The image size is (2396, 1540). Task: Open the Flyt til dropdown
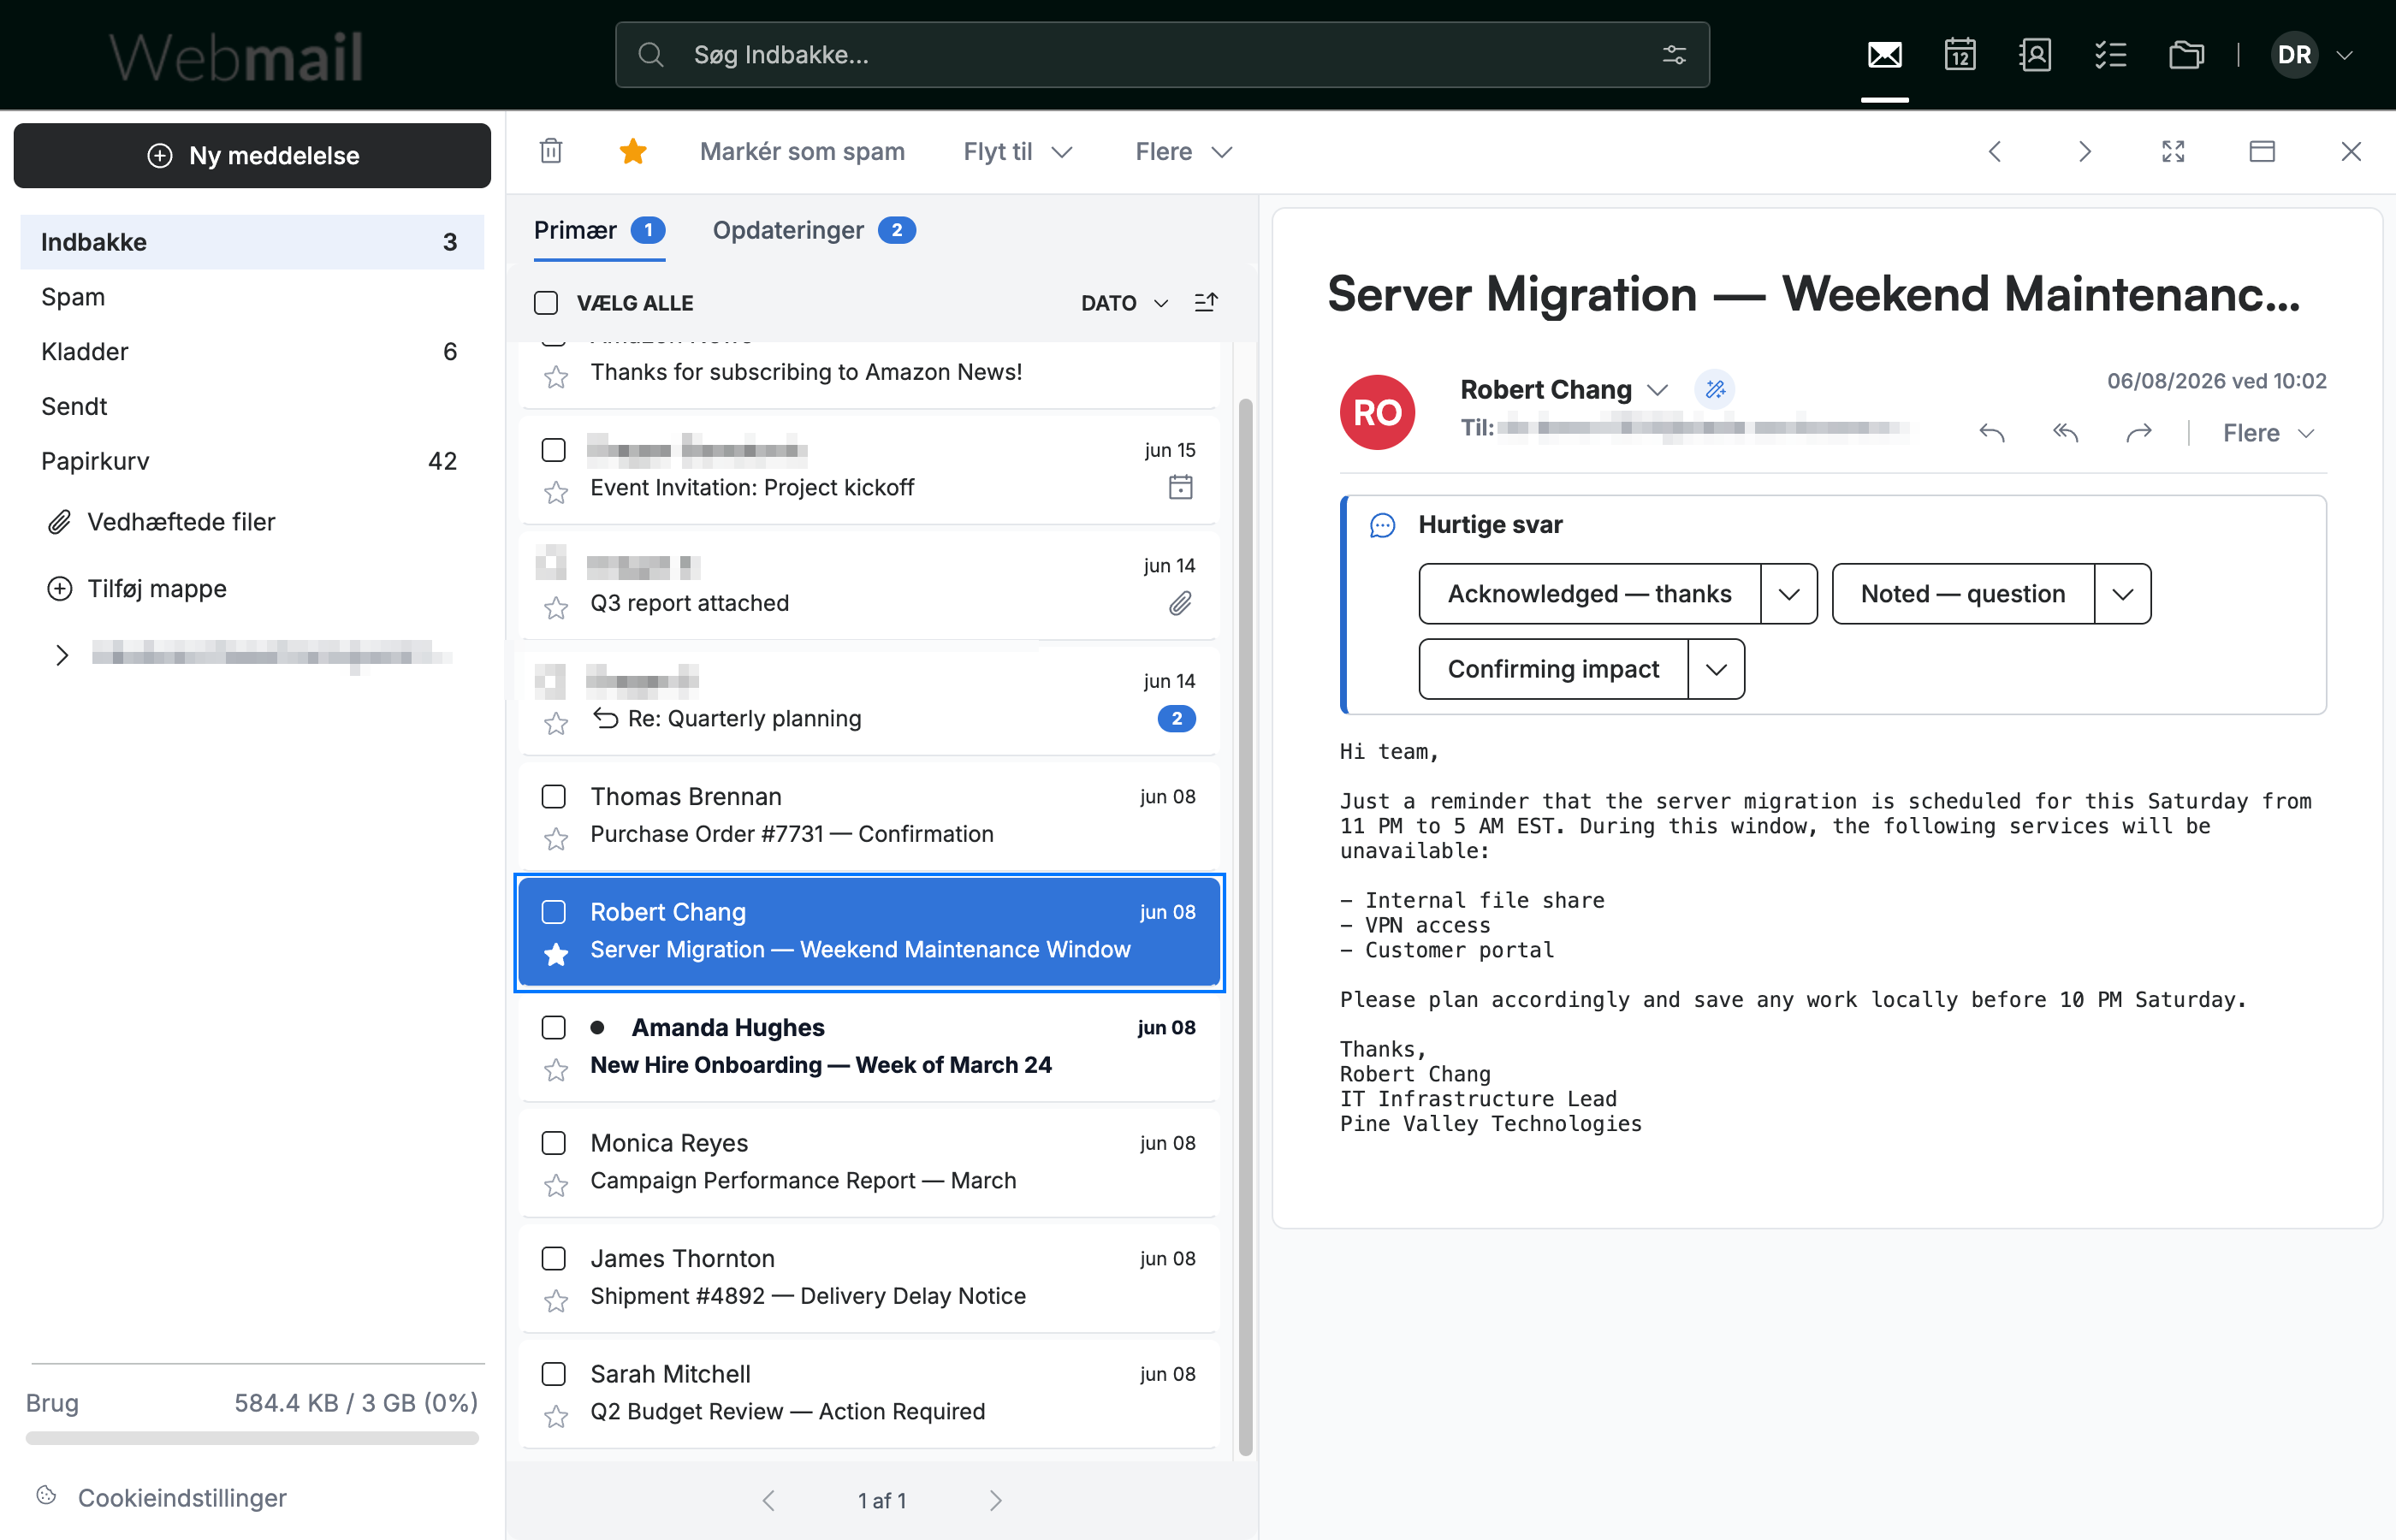(1017, 151)
